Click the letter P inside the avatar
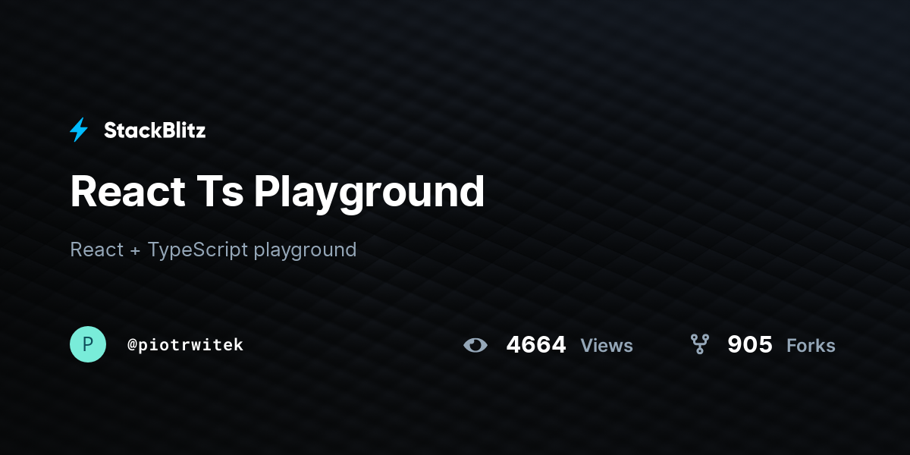 coord(88,344)
